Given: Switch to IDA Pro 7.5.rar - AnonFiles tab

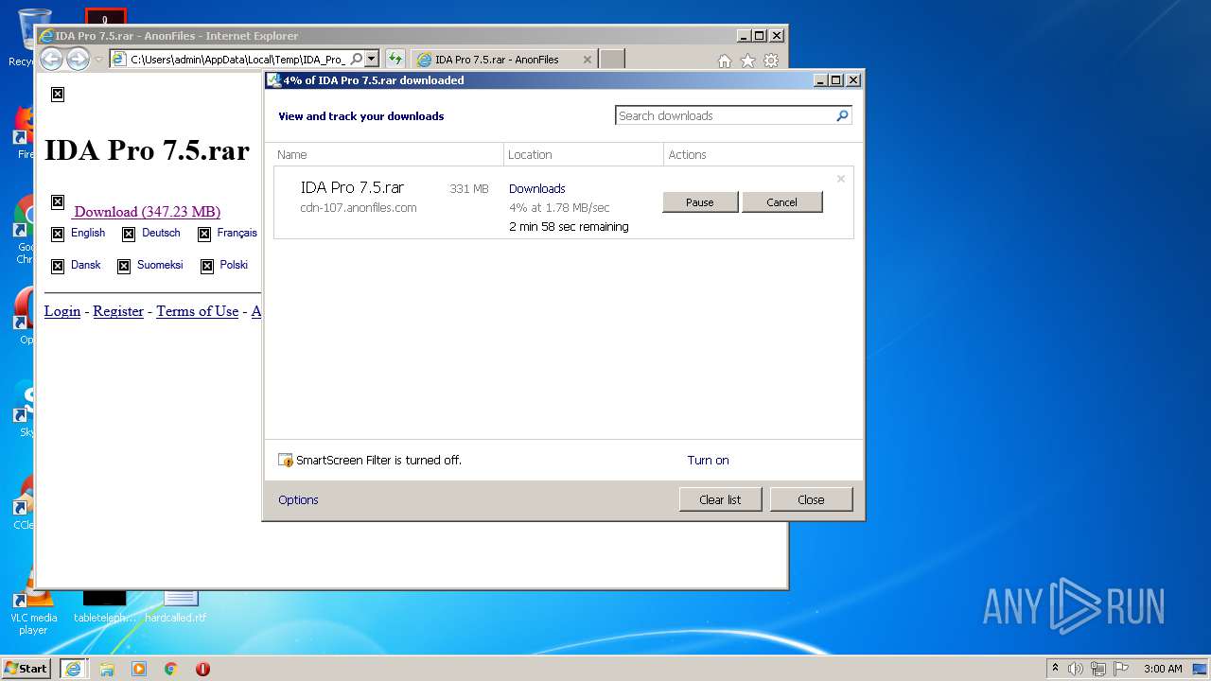Looking at the screenshot, I should pos(497,60).
